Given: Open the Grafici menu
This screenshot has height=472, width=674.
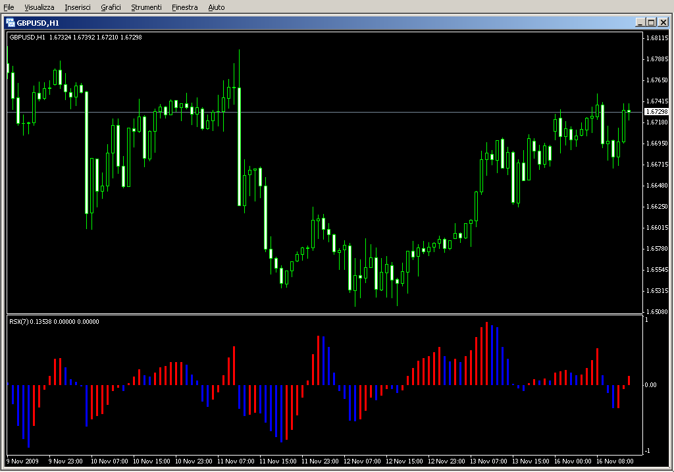Looking at the screenshot, I should [111, 7].
